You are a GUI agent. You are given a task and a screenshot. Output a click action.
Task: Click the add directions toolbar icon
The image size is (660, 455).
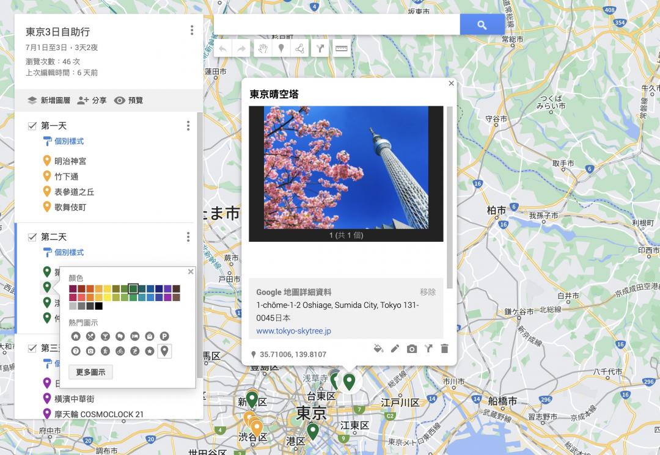[x=320, y=49]
